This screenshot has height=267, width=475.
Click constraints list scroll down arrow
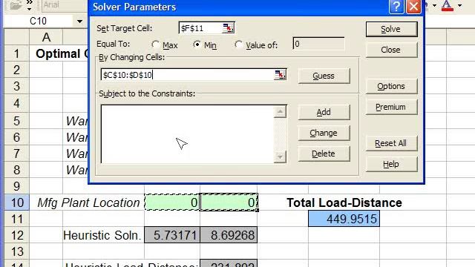tap(280, 156)
